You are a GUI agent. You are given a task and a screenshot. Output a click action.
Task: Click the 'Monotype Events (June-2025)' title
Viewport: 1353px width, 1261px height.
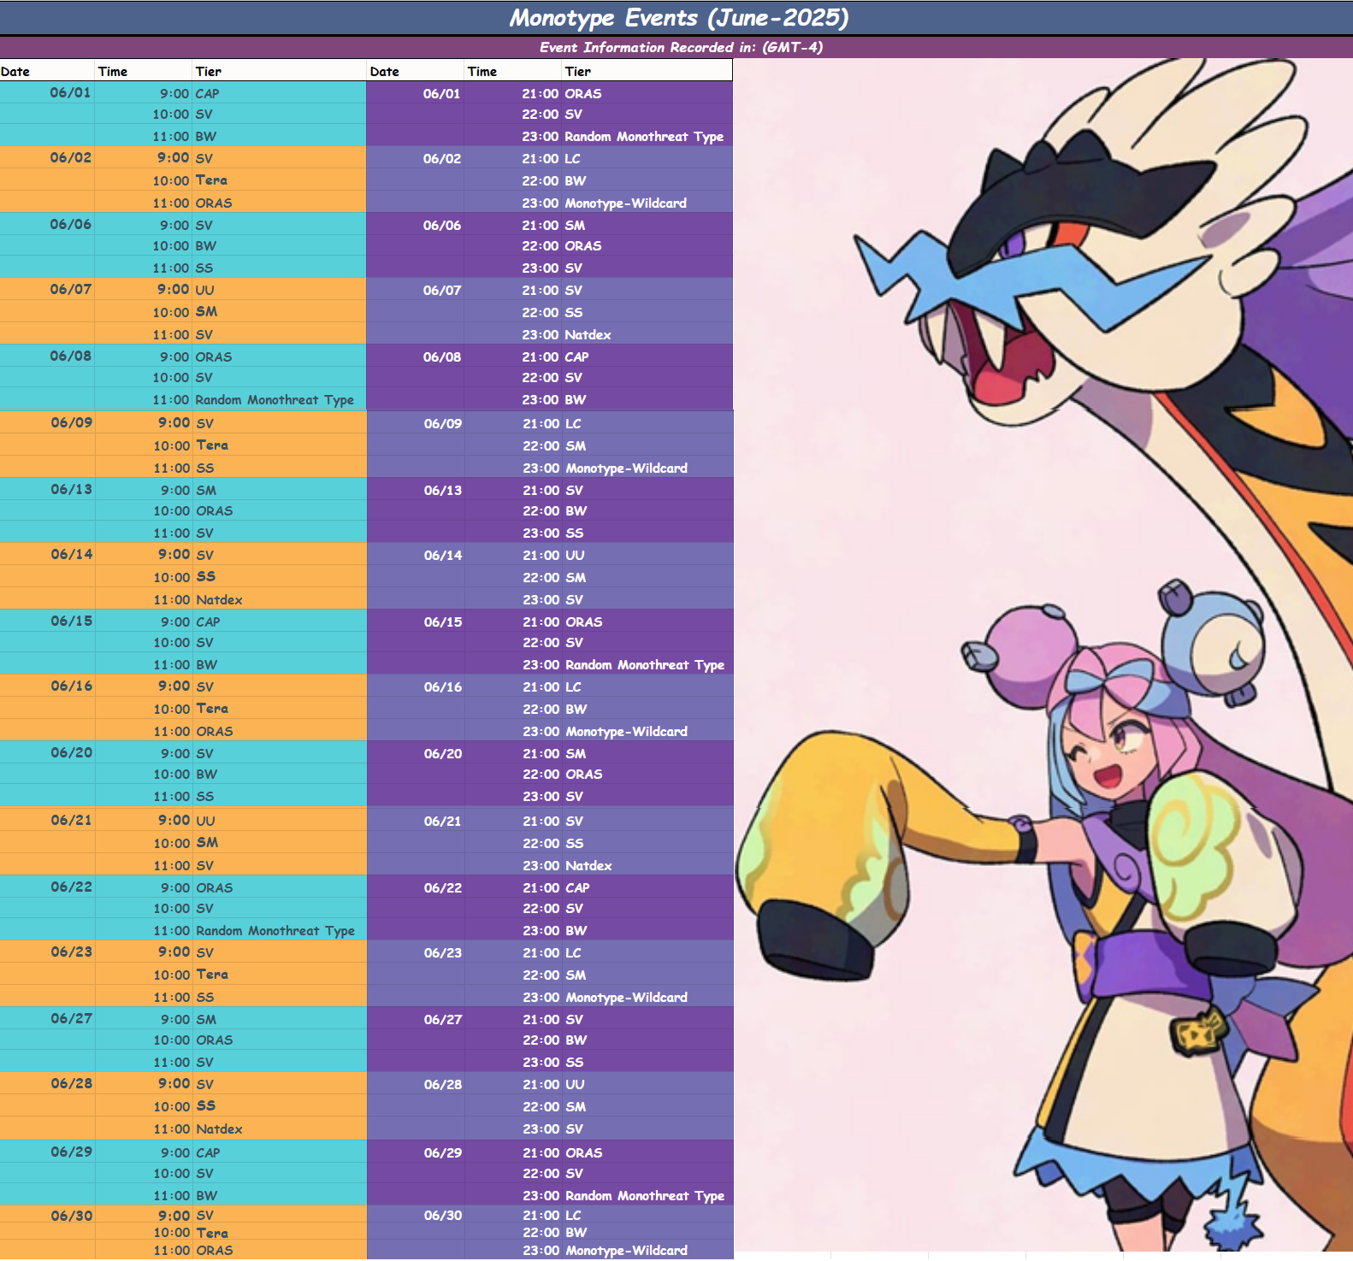click(x=679, y=18)
